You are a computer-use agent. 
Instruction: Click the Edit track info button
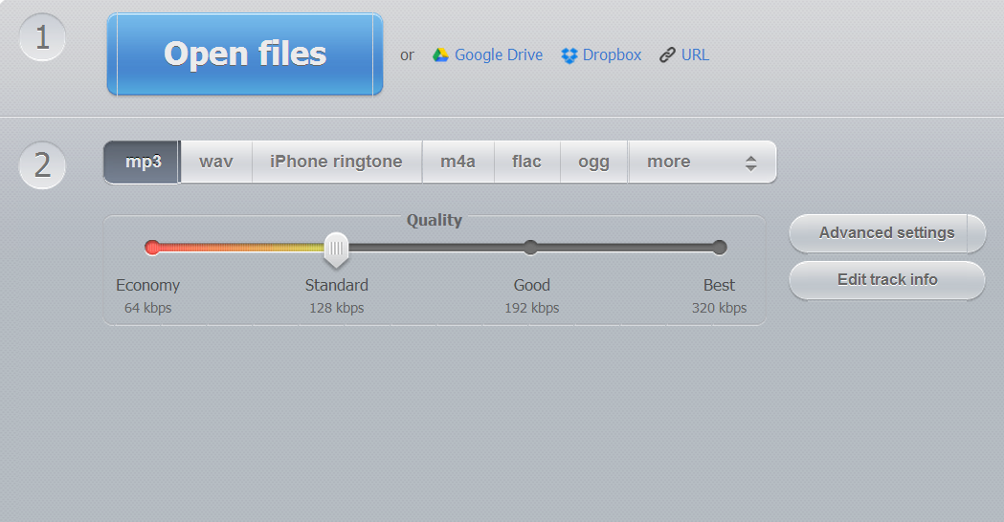point(886,280)
